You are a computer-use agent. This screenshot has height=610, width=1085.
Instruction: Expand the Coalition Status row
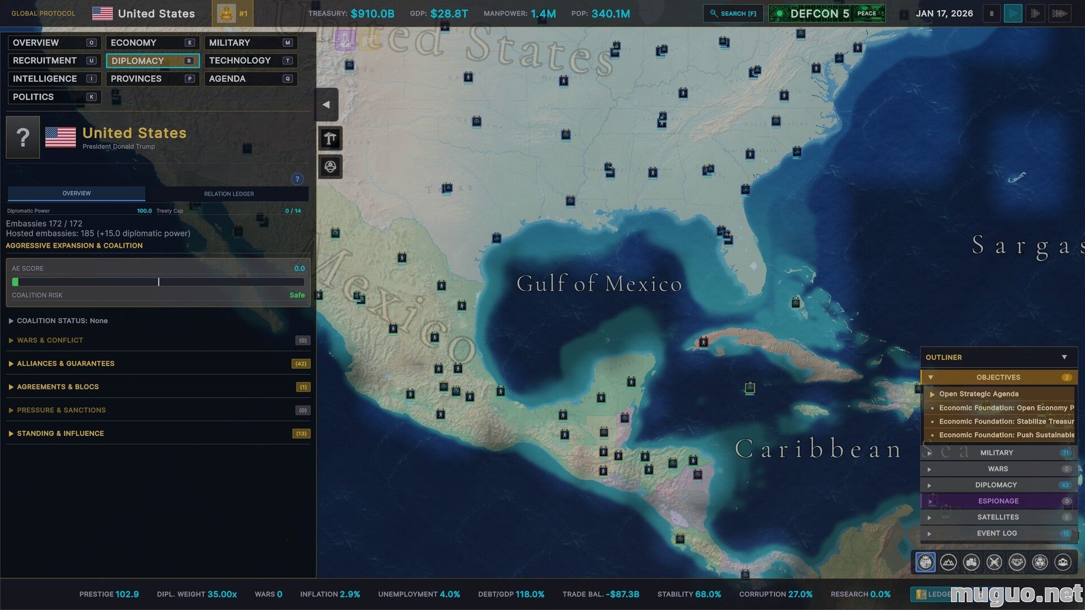(158, 321)
